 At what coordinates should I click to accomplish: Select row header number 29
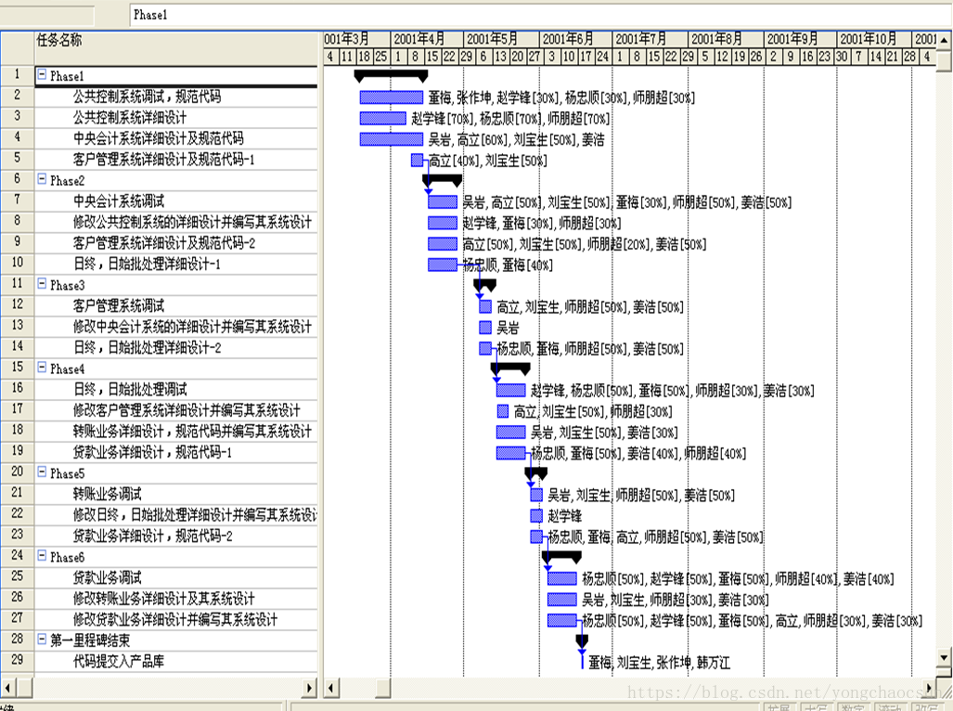pyautogui.click(x=17, y=661)
